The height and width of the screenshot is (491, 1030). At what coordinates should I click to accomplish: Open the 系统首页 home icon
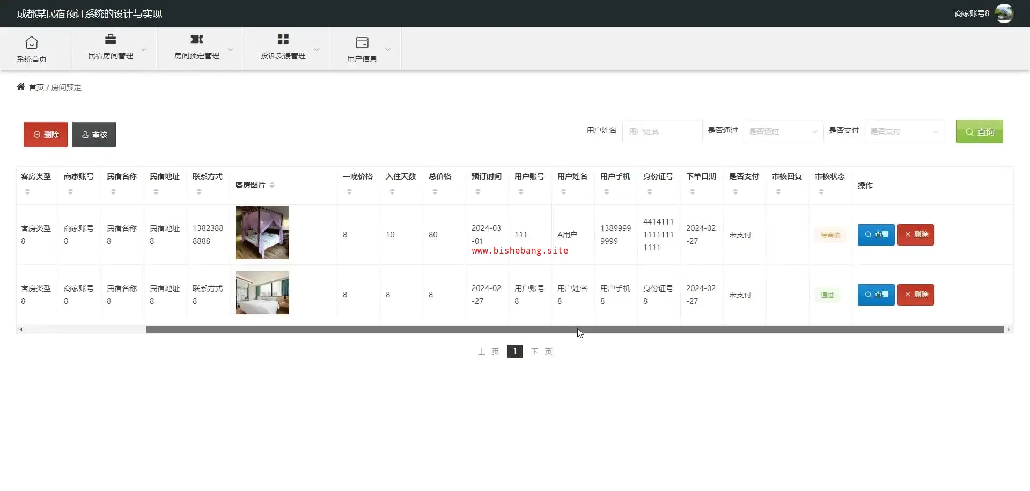(32, 42)
